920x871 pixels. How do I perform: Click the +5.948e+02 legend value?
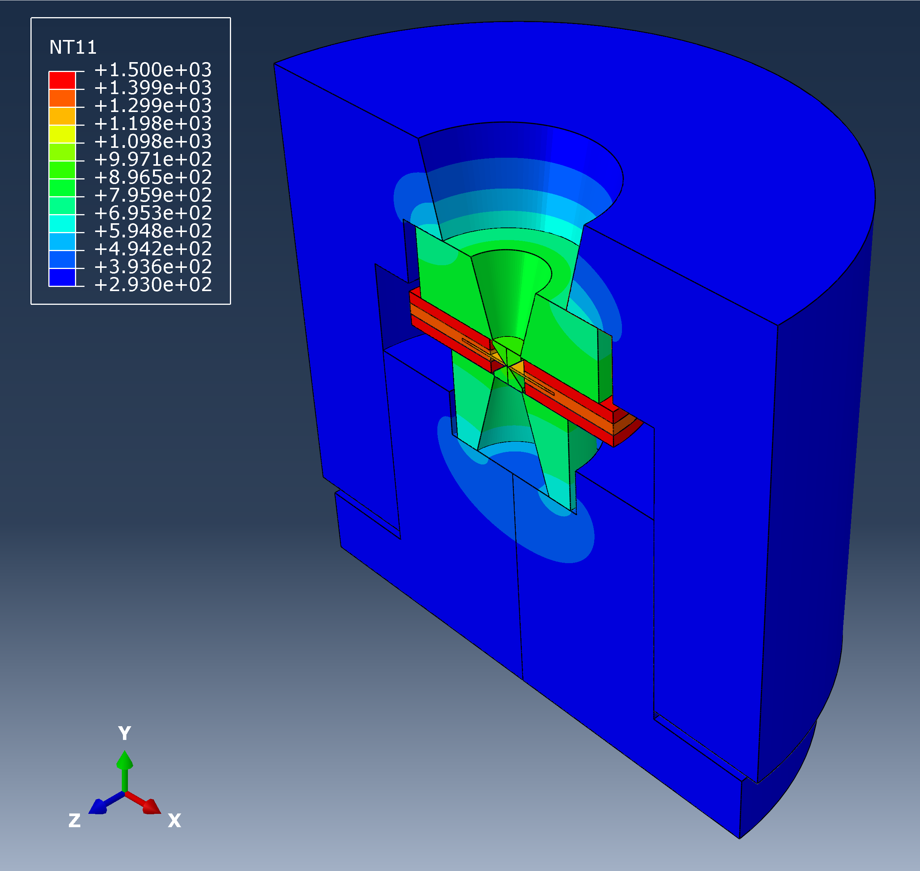click(153, 231)
